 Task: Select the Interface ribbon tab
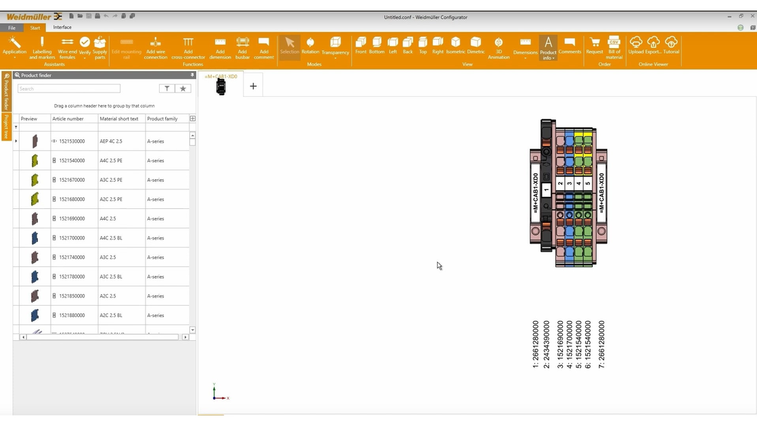click(x=62, y=28)
